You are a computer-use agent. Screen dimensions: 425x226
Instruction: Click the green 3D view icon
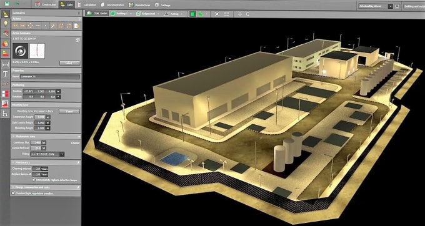(192, 14)
